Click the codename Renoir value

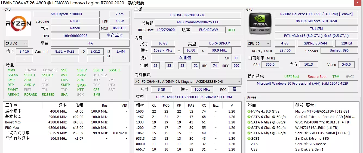coord(75,28)
